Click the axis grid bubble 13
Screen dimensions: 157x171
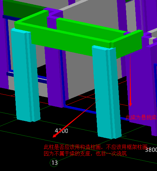54,163
